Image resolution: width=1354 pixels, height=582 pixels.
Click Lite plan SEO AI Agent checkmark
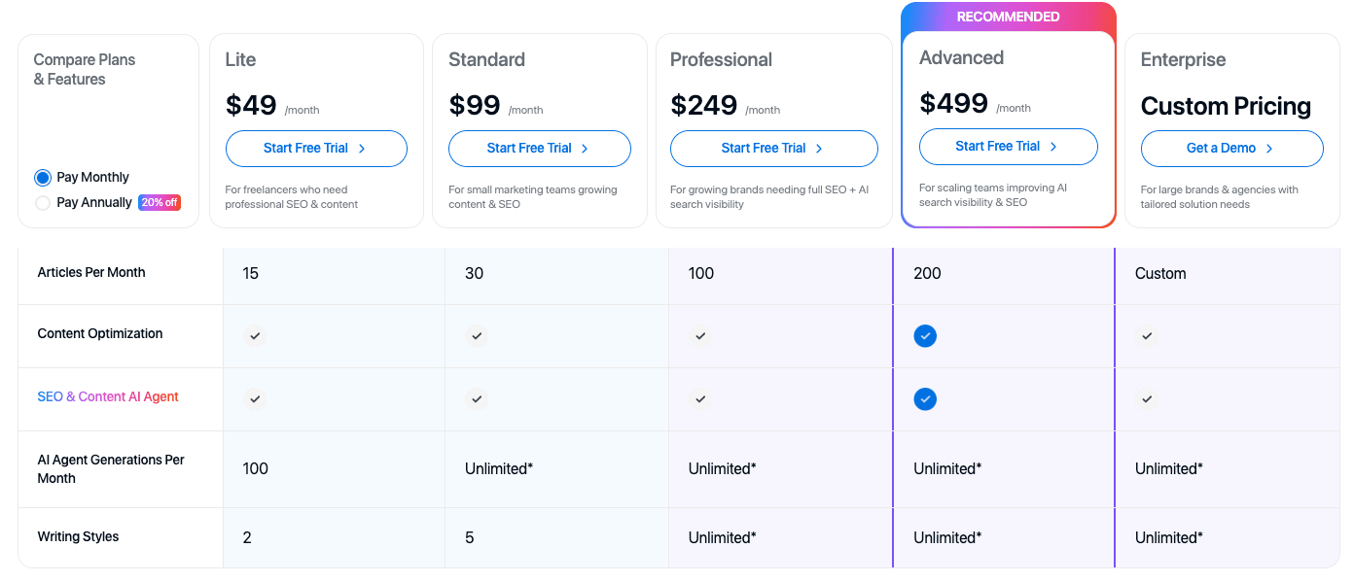point(254,398)
